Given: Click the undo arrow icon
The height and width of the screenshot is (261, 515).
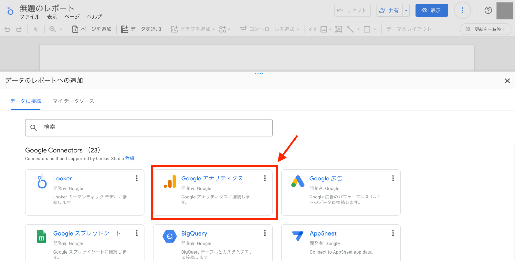Looking at the screenshot, I should 7,29.
